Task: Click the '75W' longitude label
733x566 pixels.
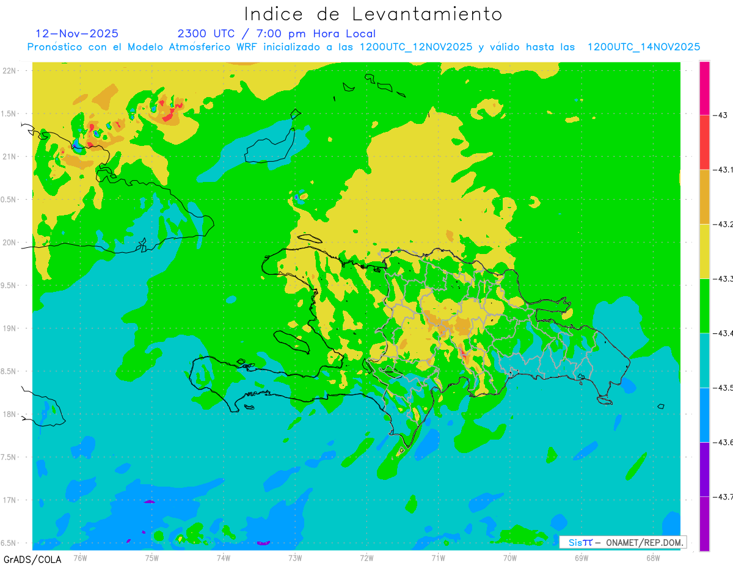Action: (152, 557)
